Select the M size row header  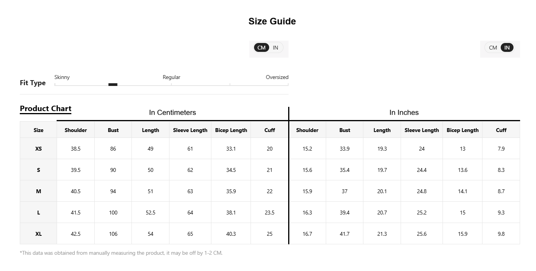[x=38, y=191]
